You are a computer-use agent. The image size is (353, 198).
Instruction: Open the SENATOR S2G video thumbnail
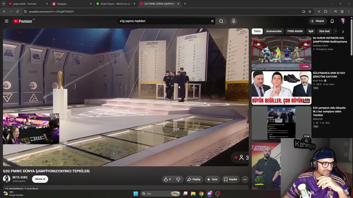(281, 123)
